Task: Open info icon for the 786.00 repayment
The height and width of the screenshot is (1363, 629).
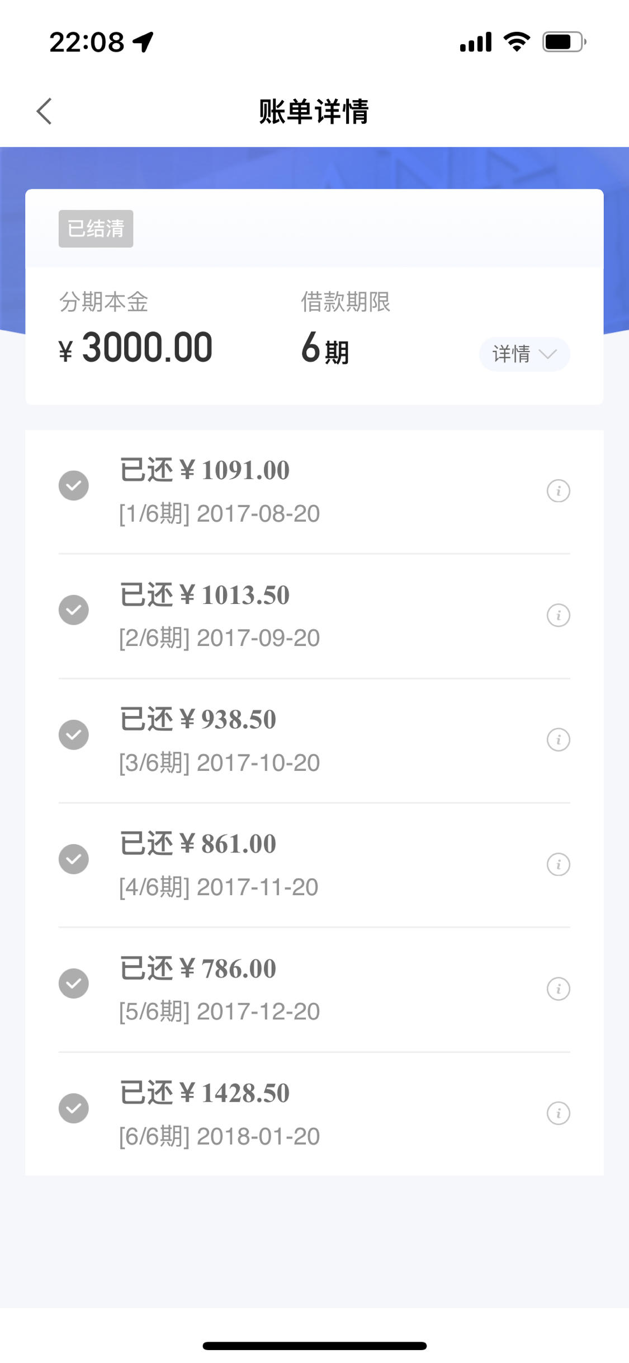Action: (x=558, y=989)
